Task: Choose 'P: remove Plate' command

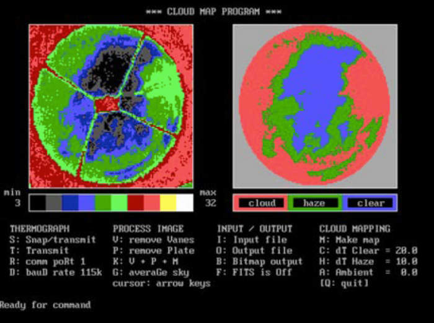Action: (154, 251)
